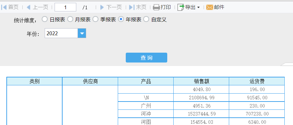Click the cell with value 6340.00
Screen dimensions: 293x125
click(257, 122)
